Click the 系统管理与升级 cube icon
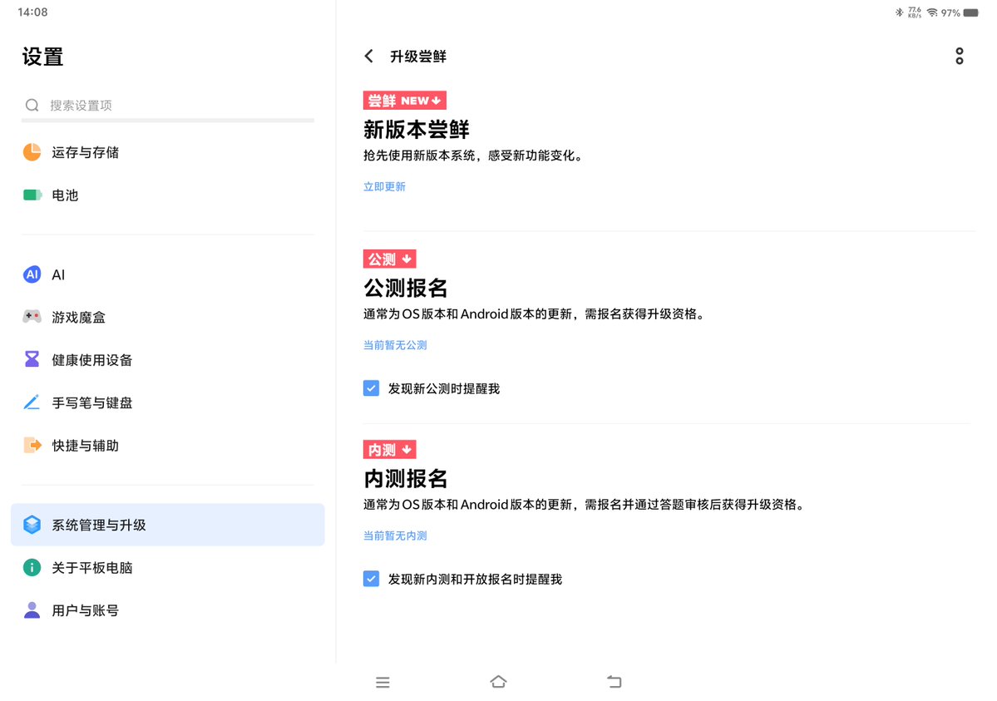Viewport: 997px width, 701px height. coord(32,524)
